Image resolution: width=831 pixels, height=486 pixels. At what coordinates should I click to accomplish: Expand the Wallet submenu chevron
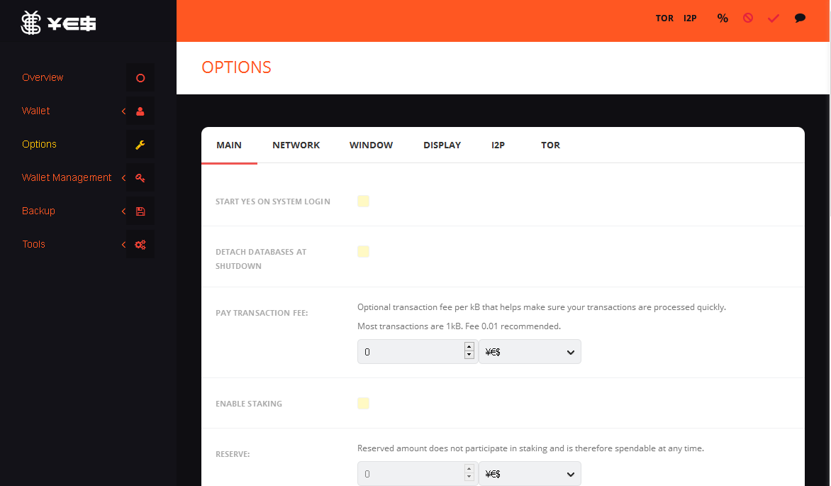pos(123,111)
